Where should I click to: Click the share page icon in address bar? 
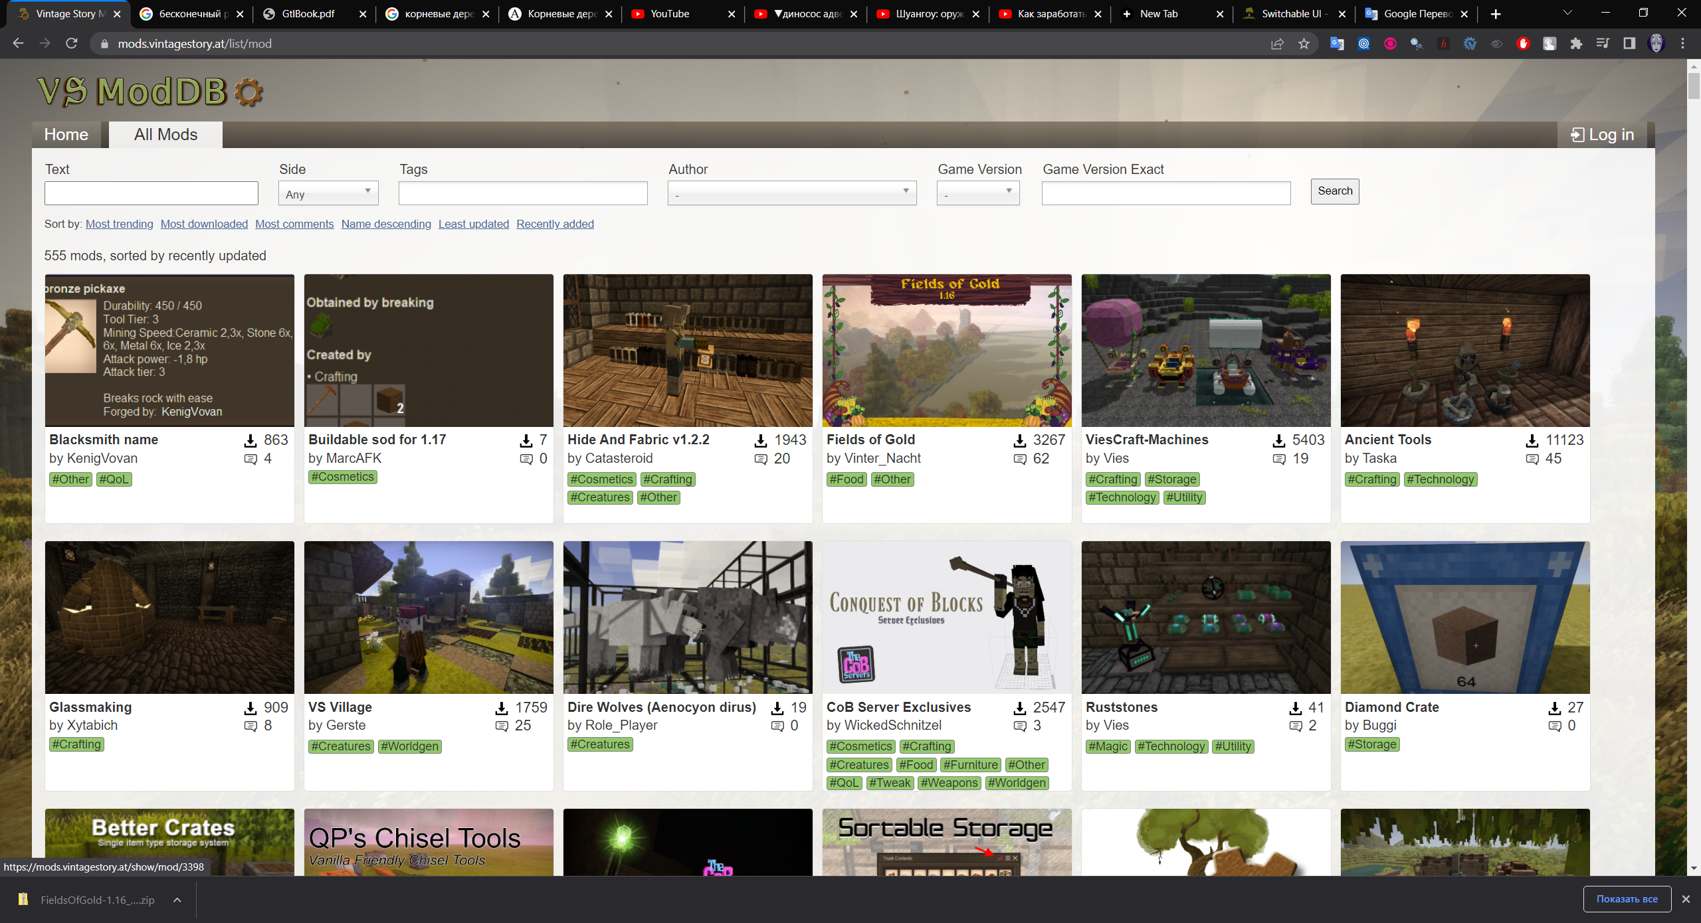1277,44
